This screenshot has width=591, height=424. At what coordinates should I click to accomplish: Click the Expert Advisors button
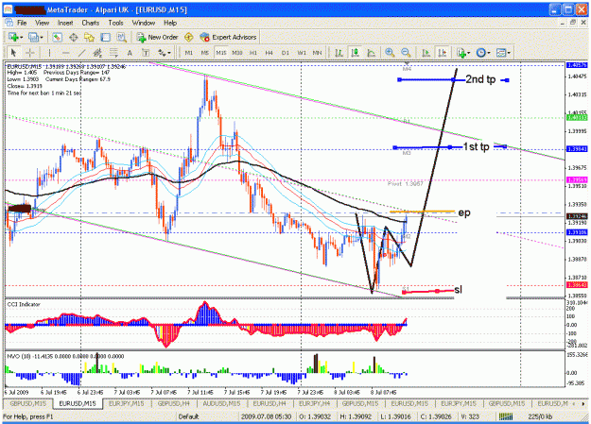229,37
